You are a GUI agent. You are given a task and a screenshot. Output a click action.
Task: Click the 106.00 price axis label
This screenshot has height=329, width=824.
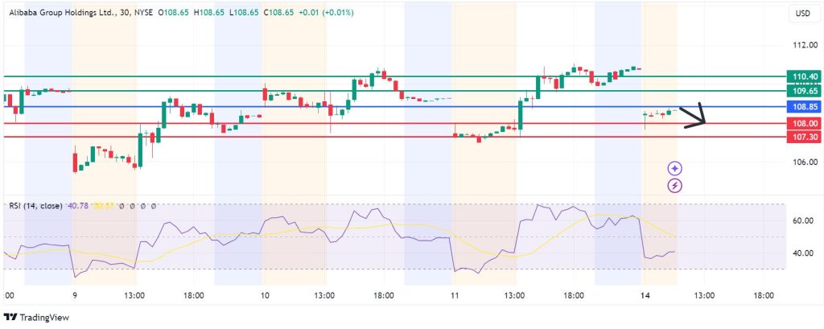click(x=805, y=162)
